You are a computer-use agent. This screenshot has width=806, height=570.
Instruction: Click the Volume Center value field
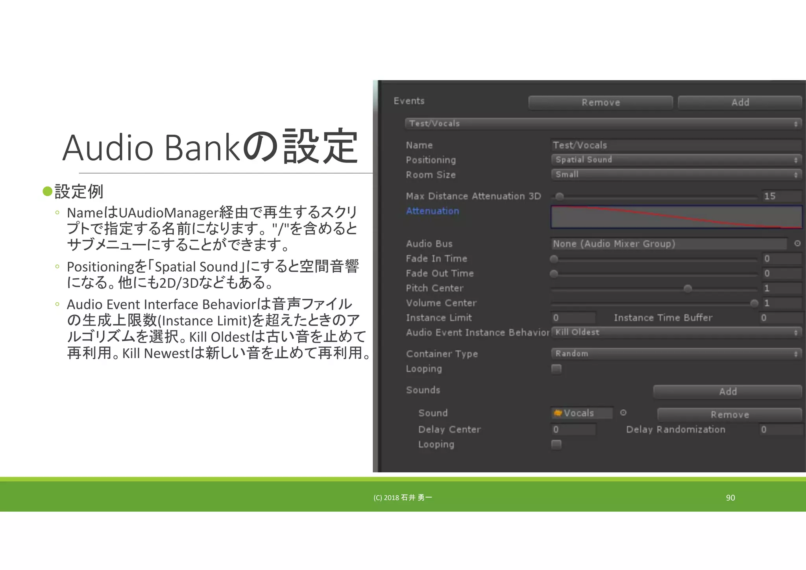782,303
